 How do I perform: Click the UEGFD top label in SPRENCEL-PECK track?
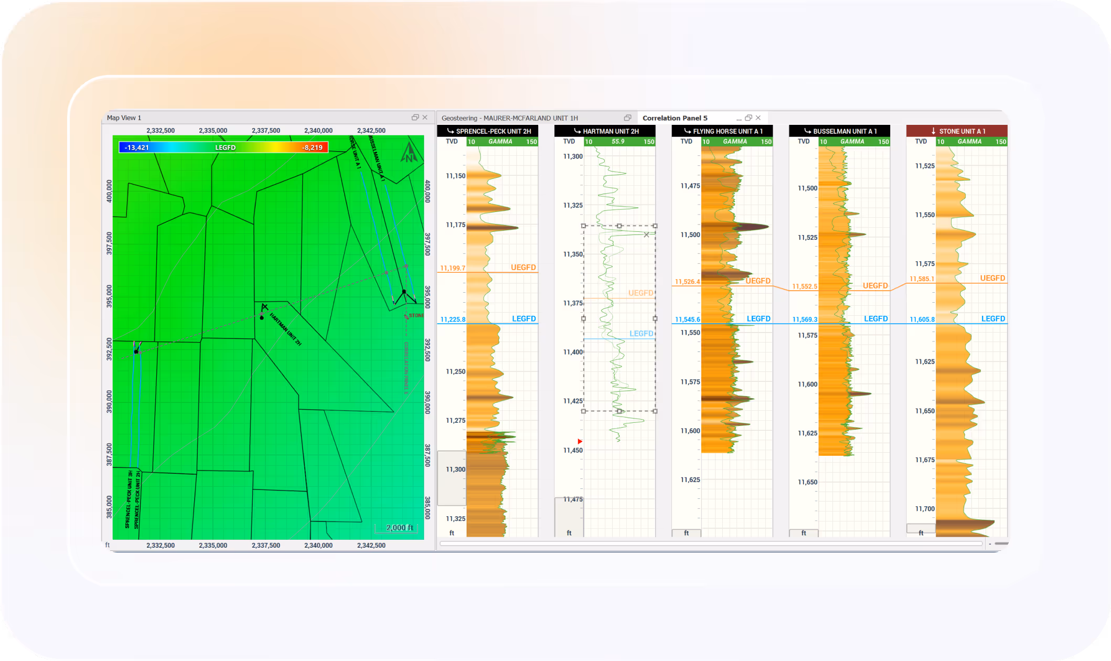[x=523, y=268]
